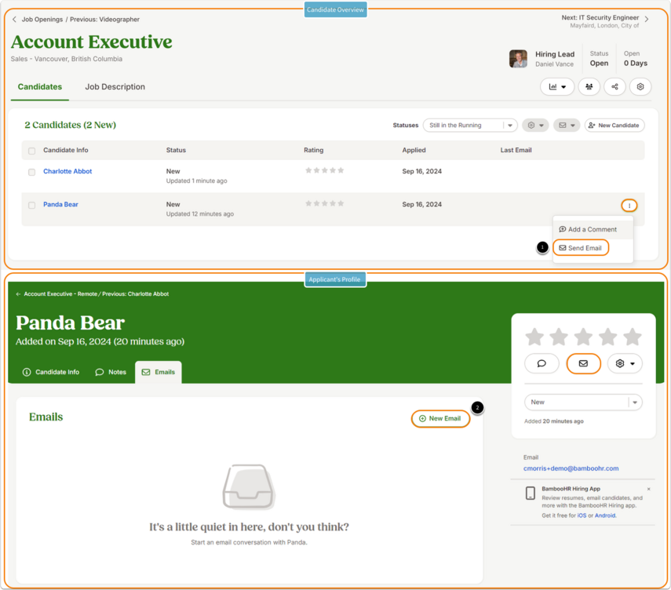Go back via Job Openings arrow
The image size is (671, 590).
(x=14, y=20)
